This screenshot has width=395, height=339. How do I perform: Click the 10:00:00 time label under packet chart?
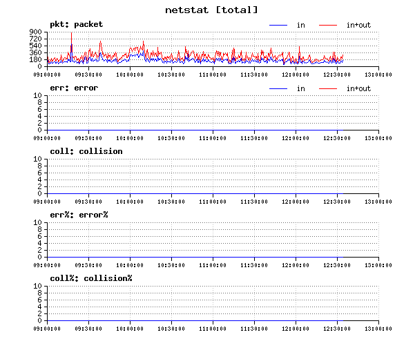(130, 75)
